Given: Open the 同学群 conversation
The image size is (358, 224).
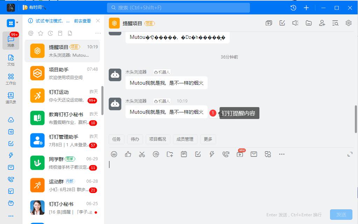Looking at the screenshot, I should (x=62, y=163).
